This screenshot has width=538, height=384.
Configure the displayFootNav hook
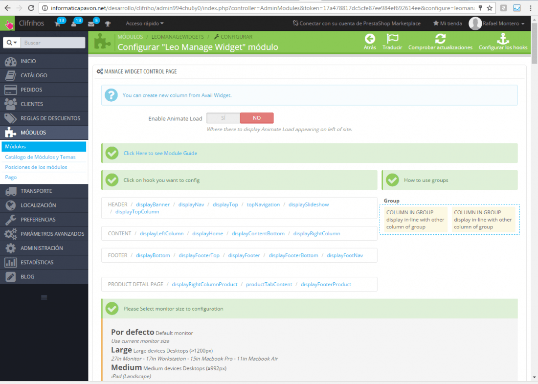tap(345, 256)
